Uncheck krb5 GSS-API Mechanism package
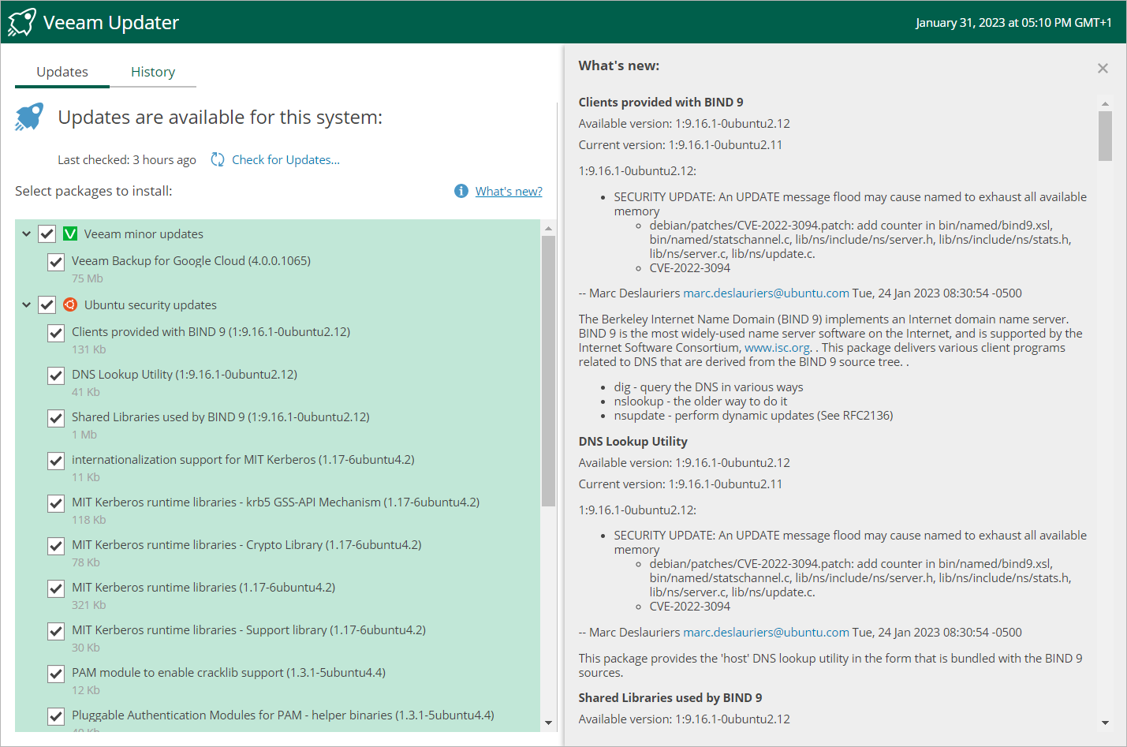This screenshot has width=1127, height=747. pyautogui.click(x=56, y=503)
